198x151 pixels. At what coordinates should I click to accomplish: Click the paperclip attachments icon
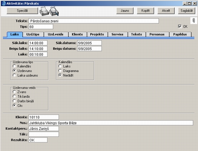[x=194, y=21]
